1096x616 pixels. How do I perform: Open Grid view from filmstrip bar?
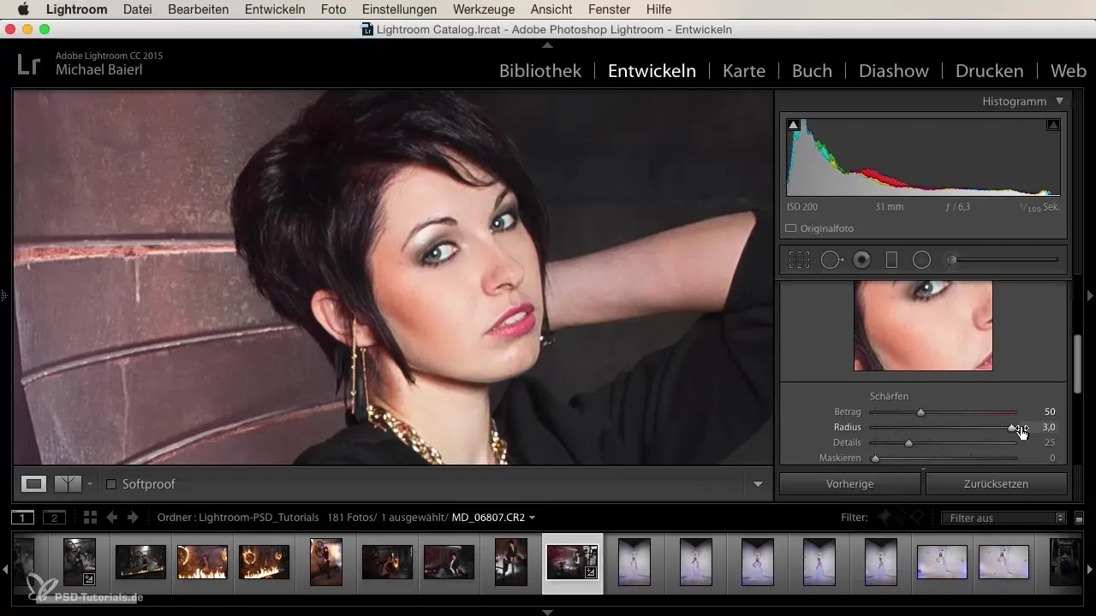pos(90,518)
